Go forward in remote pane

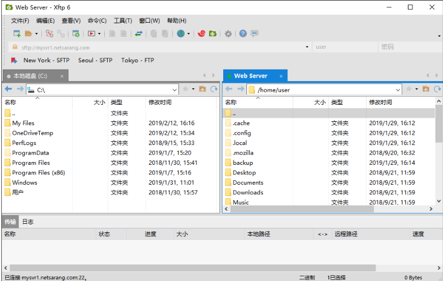[x=241, y=90]
